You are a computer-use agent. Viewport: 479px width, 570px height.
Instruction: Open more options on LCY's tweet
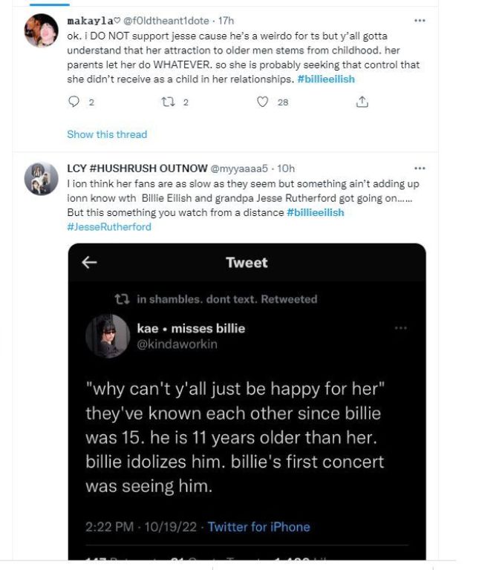click(x=420, y=168)
